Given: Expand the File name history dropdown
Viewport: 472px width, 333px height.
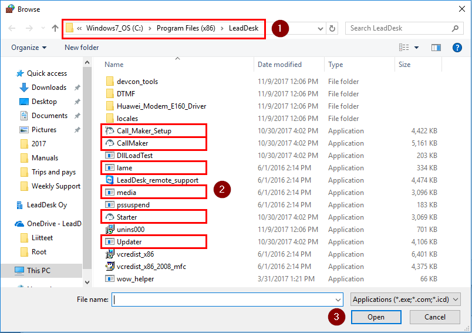Looking at the screenshot, I should pos(338,300).
